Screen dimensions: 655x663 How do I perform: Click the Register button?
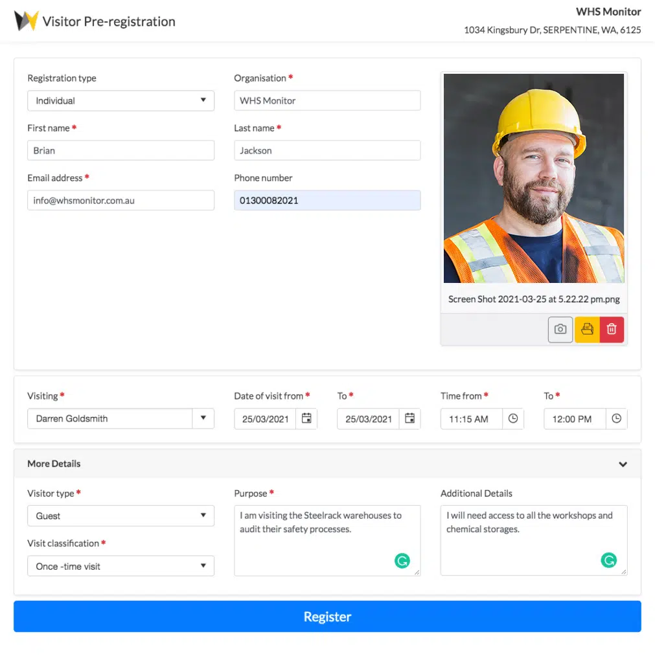coord(327,616)
